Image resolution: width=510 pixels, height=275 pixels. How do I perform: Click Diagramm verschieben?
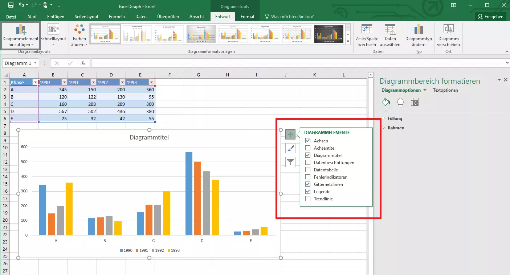[x=448, y=35]
